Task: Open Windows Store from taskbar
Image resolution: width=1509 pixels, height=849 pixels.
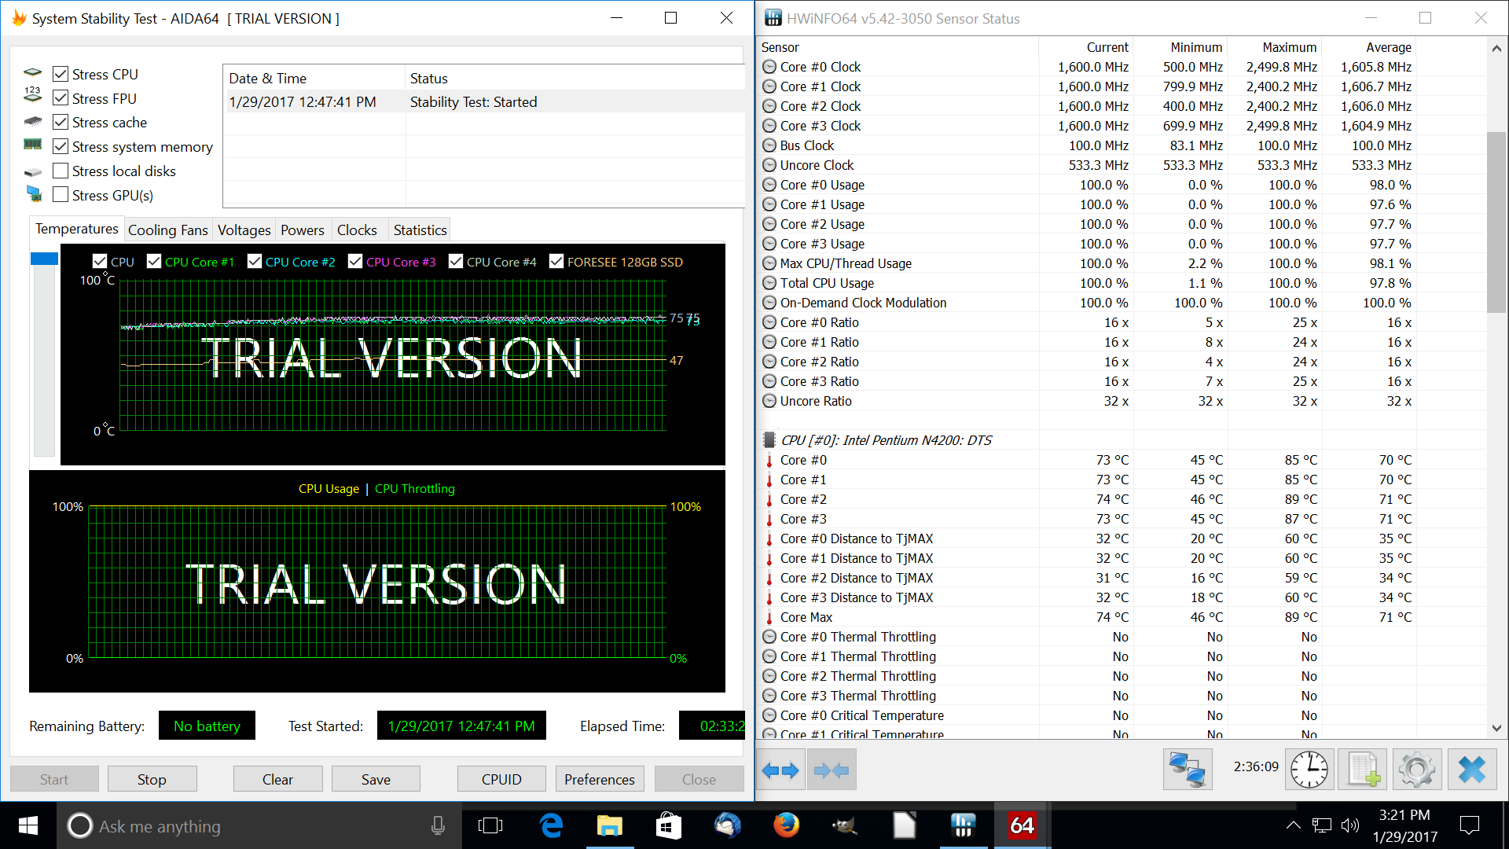Action: pos(668,825)
